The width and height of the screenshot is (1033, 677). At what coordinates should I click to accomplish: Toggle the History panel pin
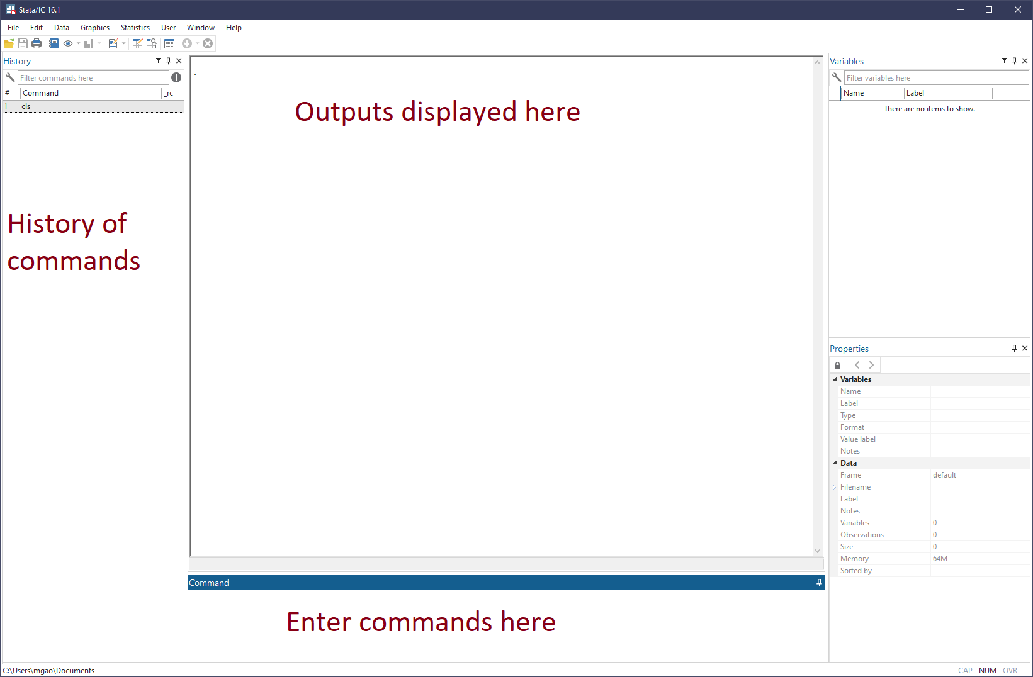tap(168, 61)
